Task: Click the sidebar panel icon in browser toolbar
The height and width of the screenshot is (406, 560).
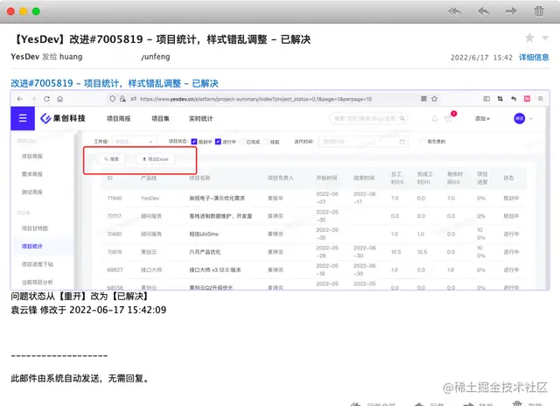Action: [486, 99]
